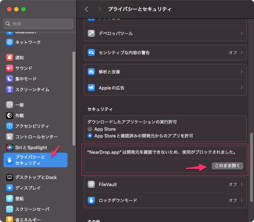Screen dimensions: 254x222
Task: Click the Siri & Spotlight icon
Action: tap(10, 147)
